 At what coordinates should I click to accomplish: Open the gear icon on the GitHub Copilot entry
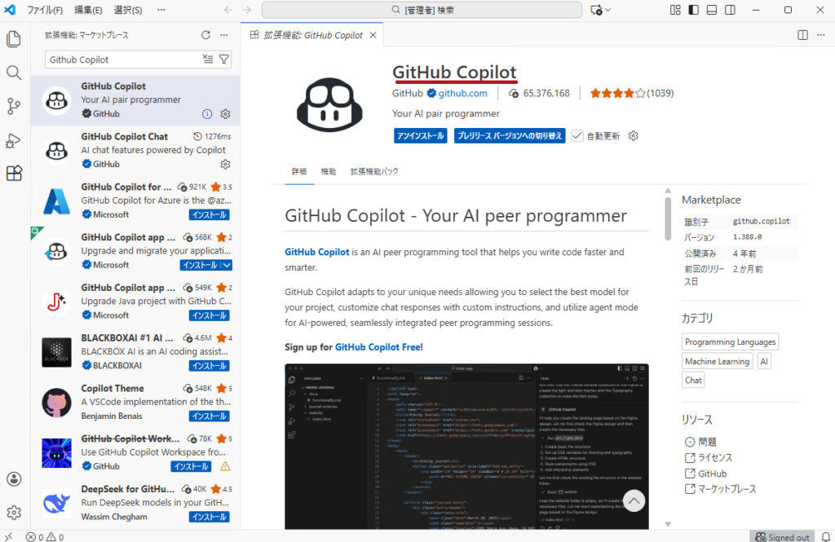225,114
